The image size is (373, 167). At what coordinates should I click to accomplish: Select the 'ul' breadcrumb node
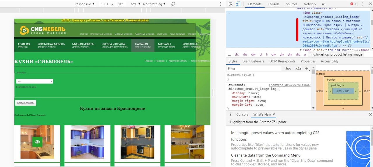pos(261,54)
